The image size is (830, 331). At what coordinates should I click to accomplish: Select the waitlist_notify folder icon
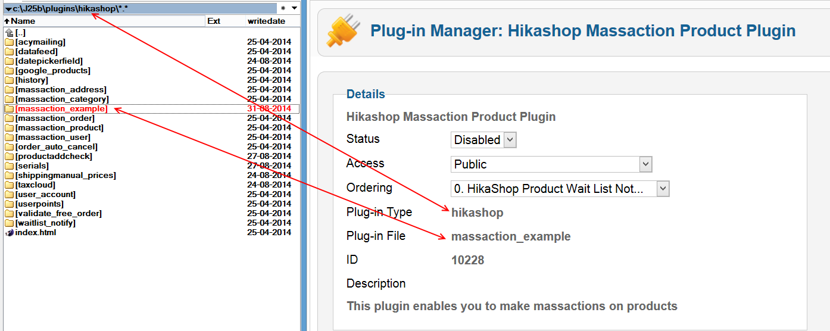coord(9,223)
